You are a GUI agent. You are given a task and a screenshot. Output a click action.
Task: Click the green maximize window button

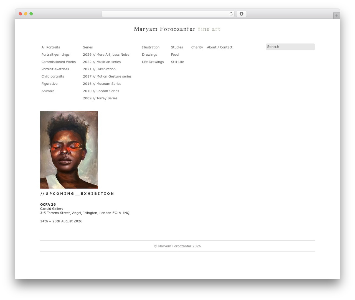[31, 14]
